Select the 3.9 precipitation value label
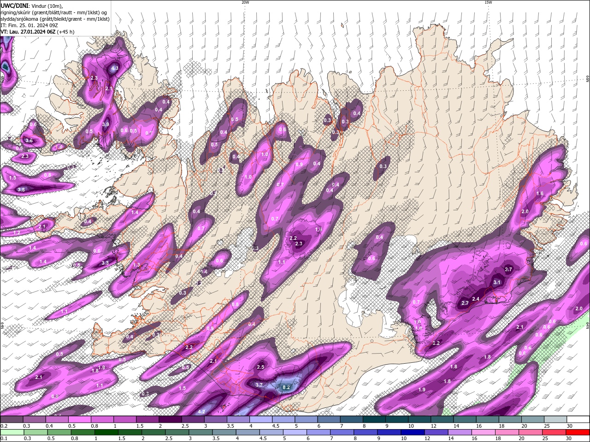This screenshot has height=442, width=590. click(106, 124)
